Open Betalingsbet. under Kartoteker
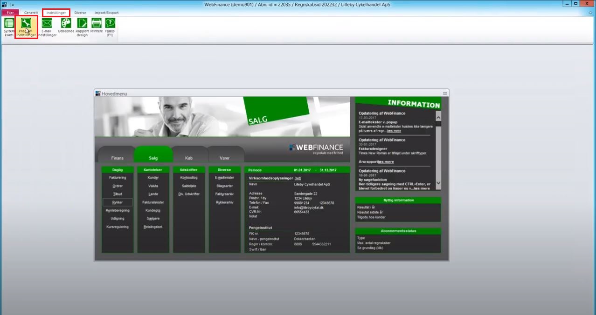This screenshot has height=315, width=596. (x=153, y=227)
